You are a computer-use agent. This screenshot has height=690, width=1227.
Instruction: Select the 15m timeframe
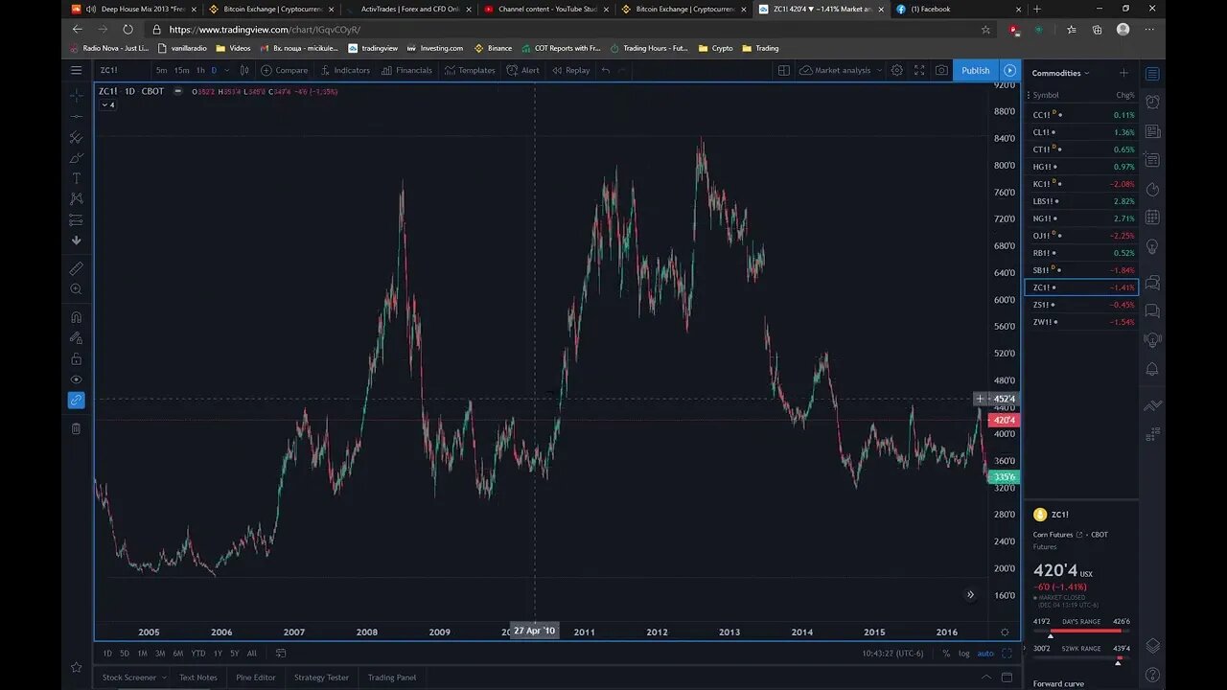tap(181, 70)
